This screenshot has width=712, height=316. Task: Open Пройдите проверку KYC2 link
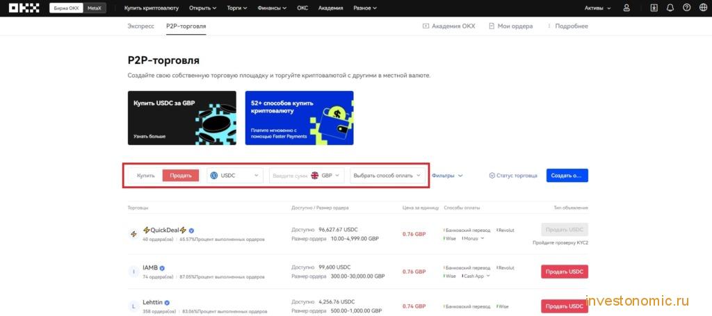[560, 243]
